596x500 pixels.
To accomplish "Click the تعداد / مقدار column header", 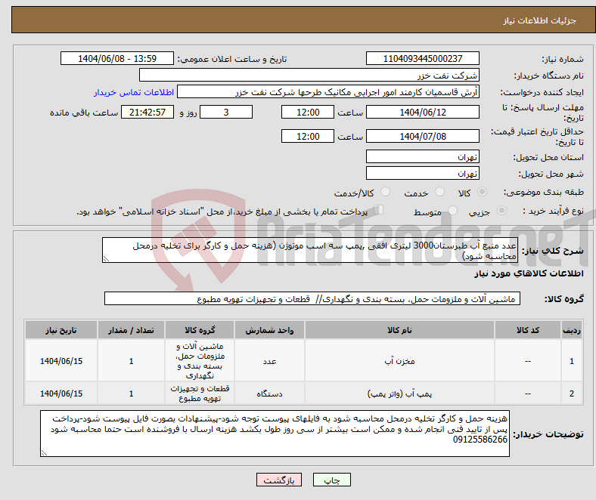I will pos(131,330).
